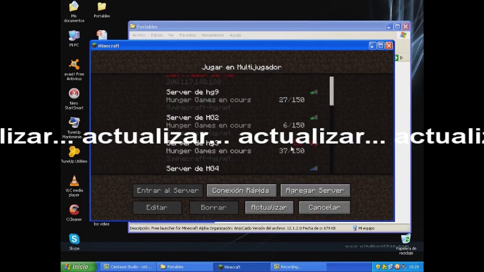Click the Actualizar button

pyautogui.click(x=269, y=208)
